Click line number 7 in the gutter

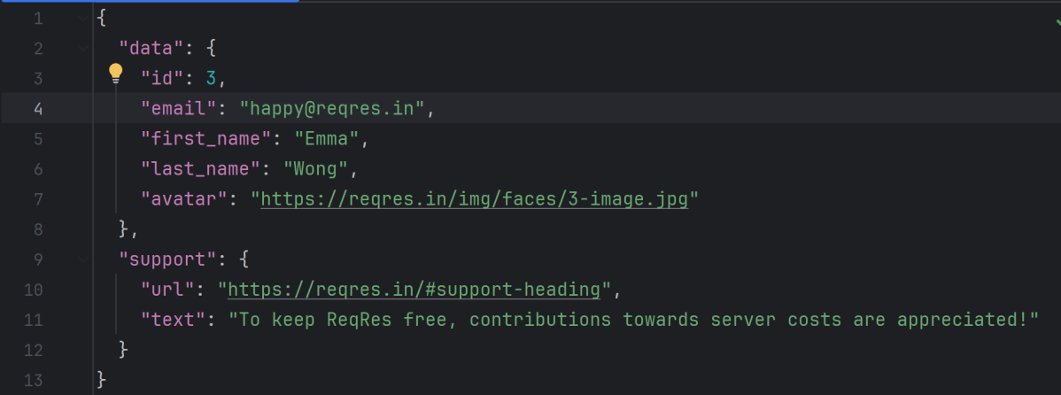coord(37,199)
